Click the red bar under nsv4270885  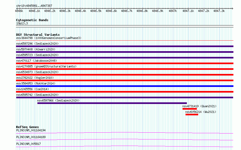point(125,69)
